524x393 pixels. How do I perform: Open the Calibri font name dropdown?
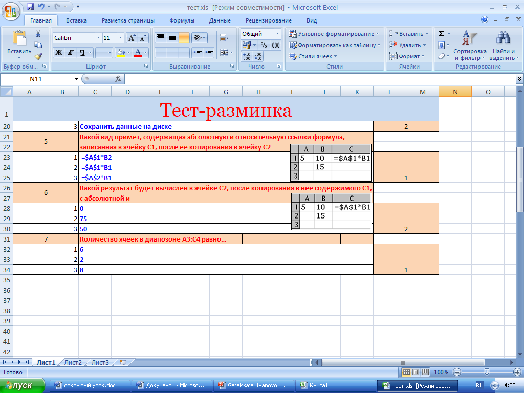(98, 38)
